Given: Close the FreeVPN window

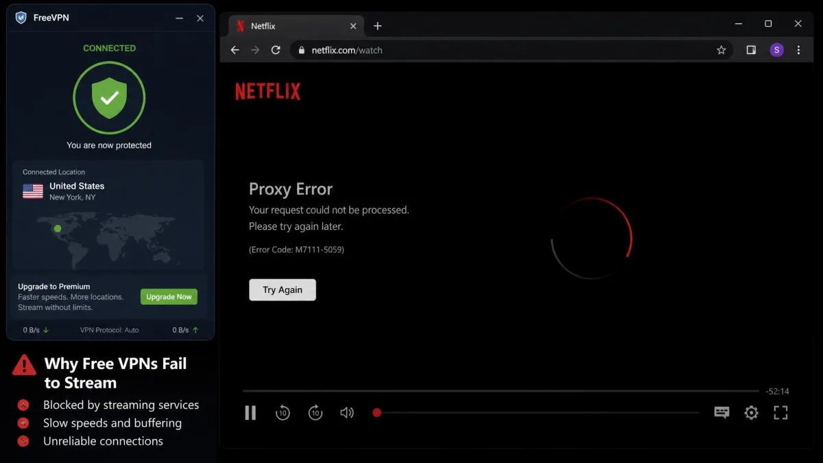Looking at the screenshot, I should [x=200, y=19].
